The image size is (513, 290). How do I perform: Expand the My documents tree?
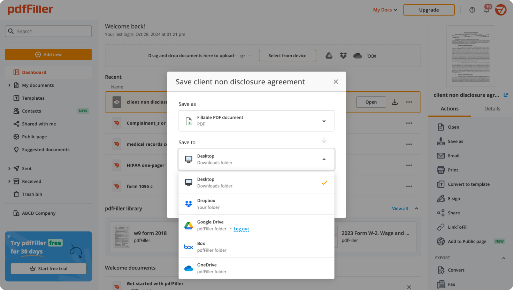point(9,85)
